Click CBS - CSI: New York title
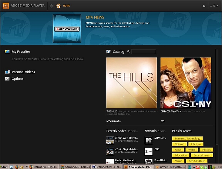This screenshot has width=222, height=169. [x=171, y=111]
